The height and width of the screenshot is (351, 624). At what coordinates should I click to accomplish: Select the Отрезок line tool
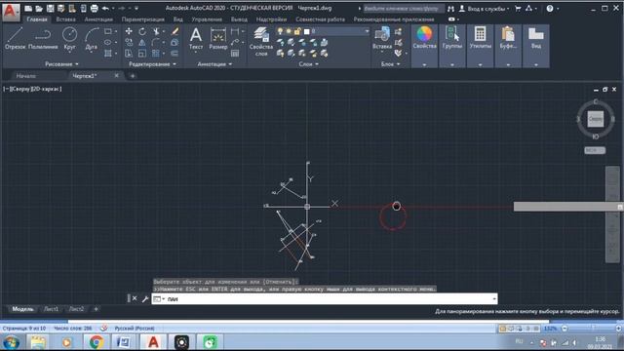pos(16,39)
